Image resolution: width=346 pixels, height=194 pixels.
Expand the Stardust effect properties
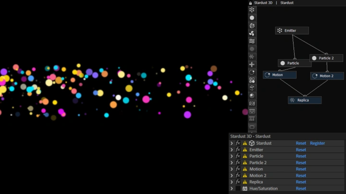click(x=232, y=143)
